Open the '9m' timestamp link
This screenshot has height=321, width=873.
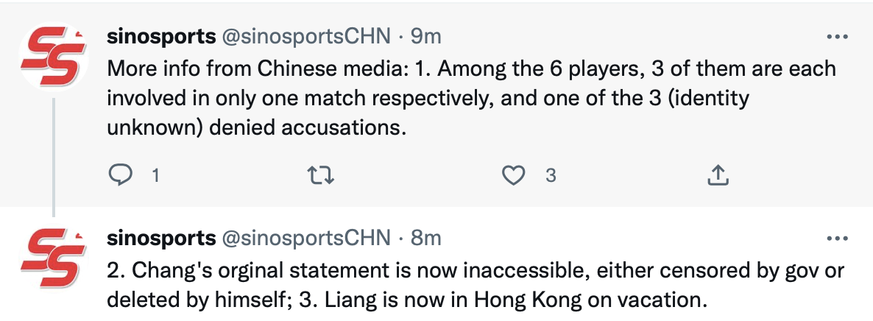pos(426,36)
